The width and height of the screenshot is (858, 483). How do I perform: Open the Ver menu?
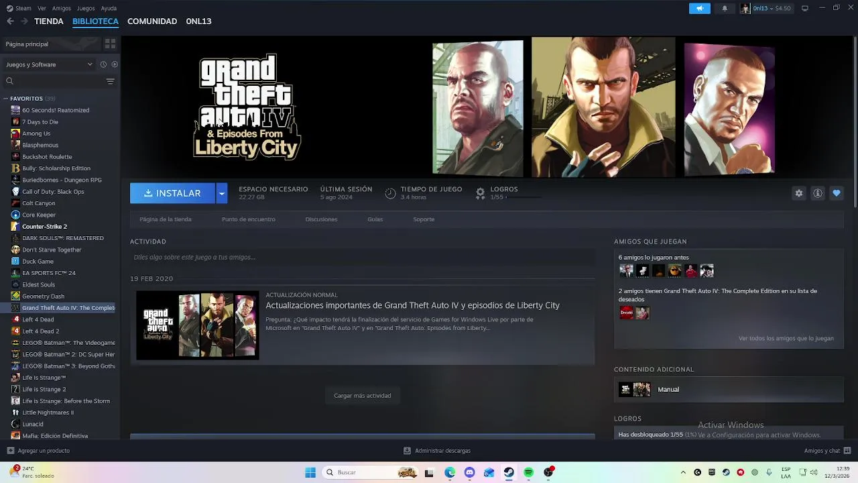42,8
